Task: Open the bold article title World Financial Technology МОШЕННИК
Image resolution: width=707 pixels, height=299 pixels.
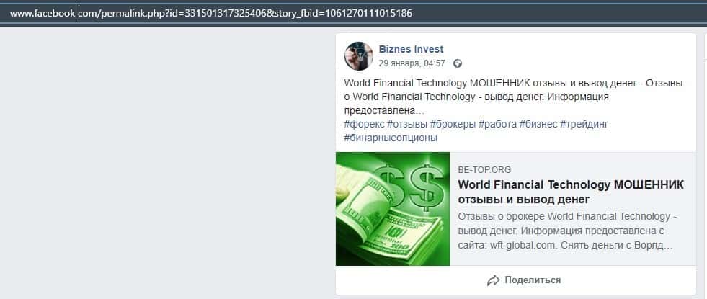Action: (x=571, y=192)
